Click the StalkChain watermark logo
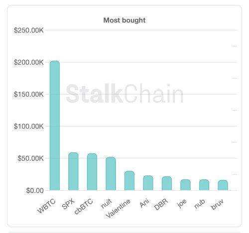The image size is (249, 233). coord(124,94)
